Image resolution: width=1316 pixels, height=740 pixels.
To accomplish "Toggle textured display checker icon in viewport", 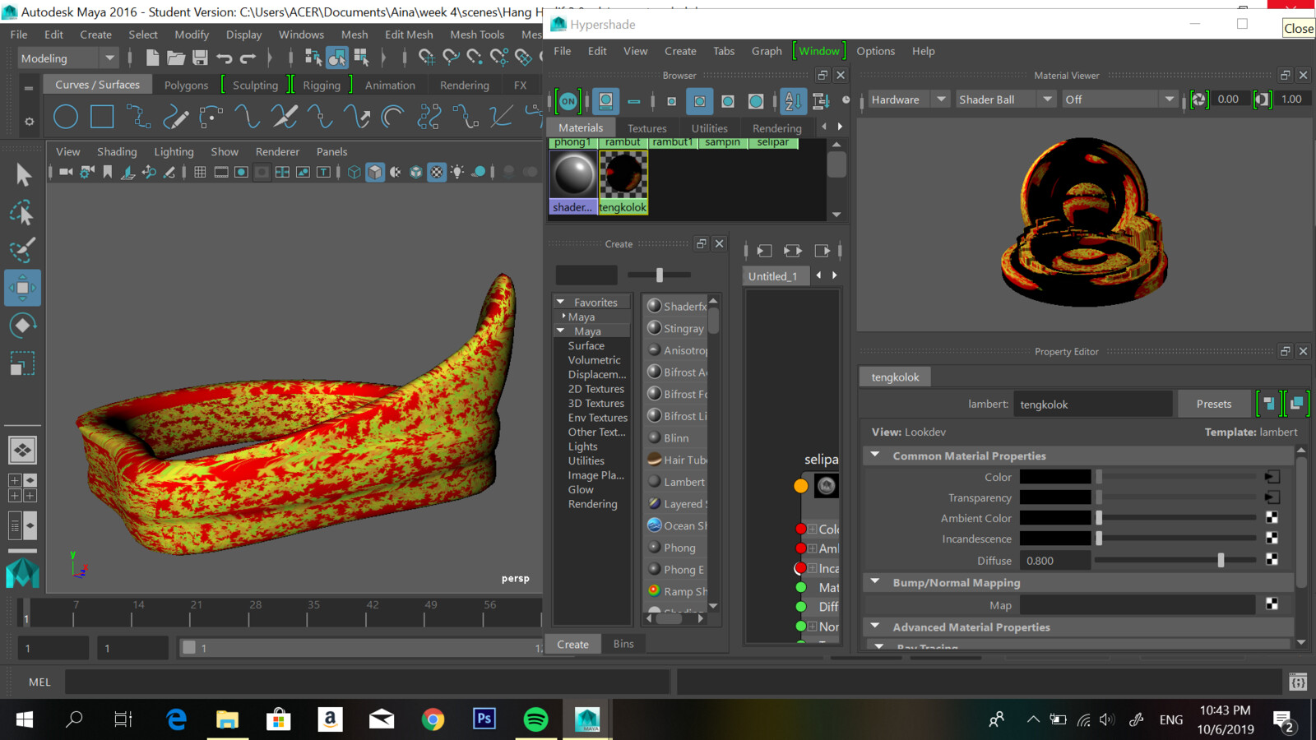I will (x=437, y=172).
